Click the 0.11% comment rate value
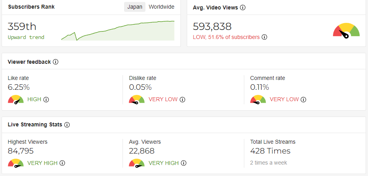 pos(260,87)
